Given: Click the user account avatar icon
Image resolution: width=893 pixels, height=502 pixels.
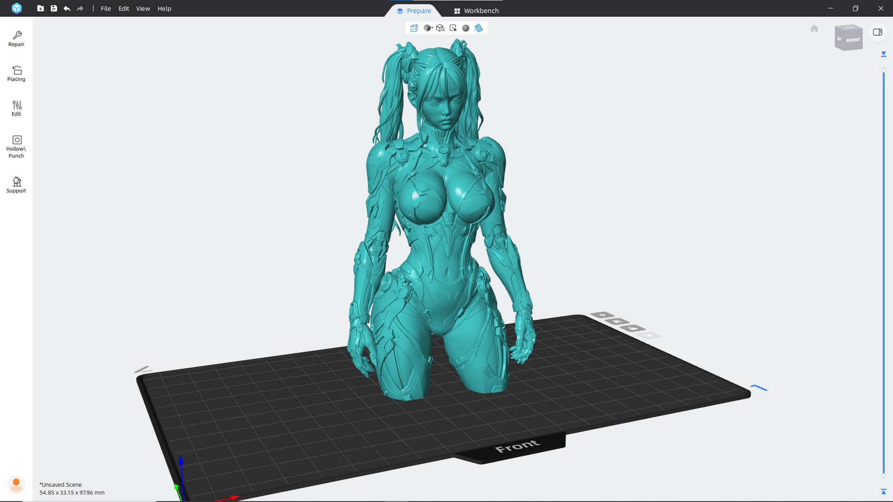Looking at the screenshot, I should (x=16, y=484).
